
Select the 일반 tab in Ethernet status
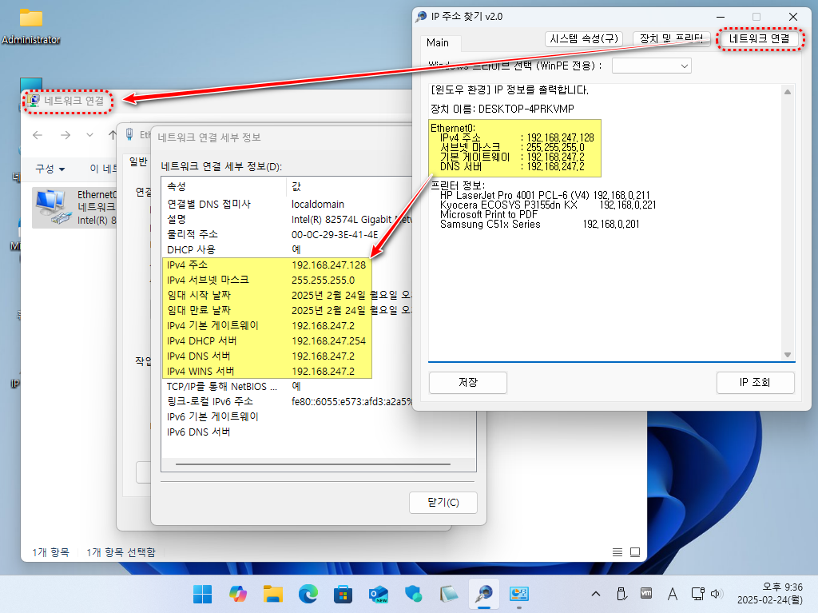(x=138, y=162)
